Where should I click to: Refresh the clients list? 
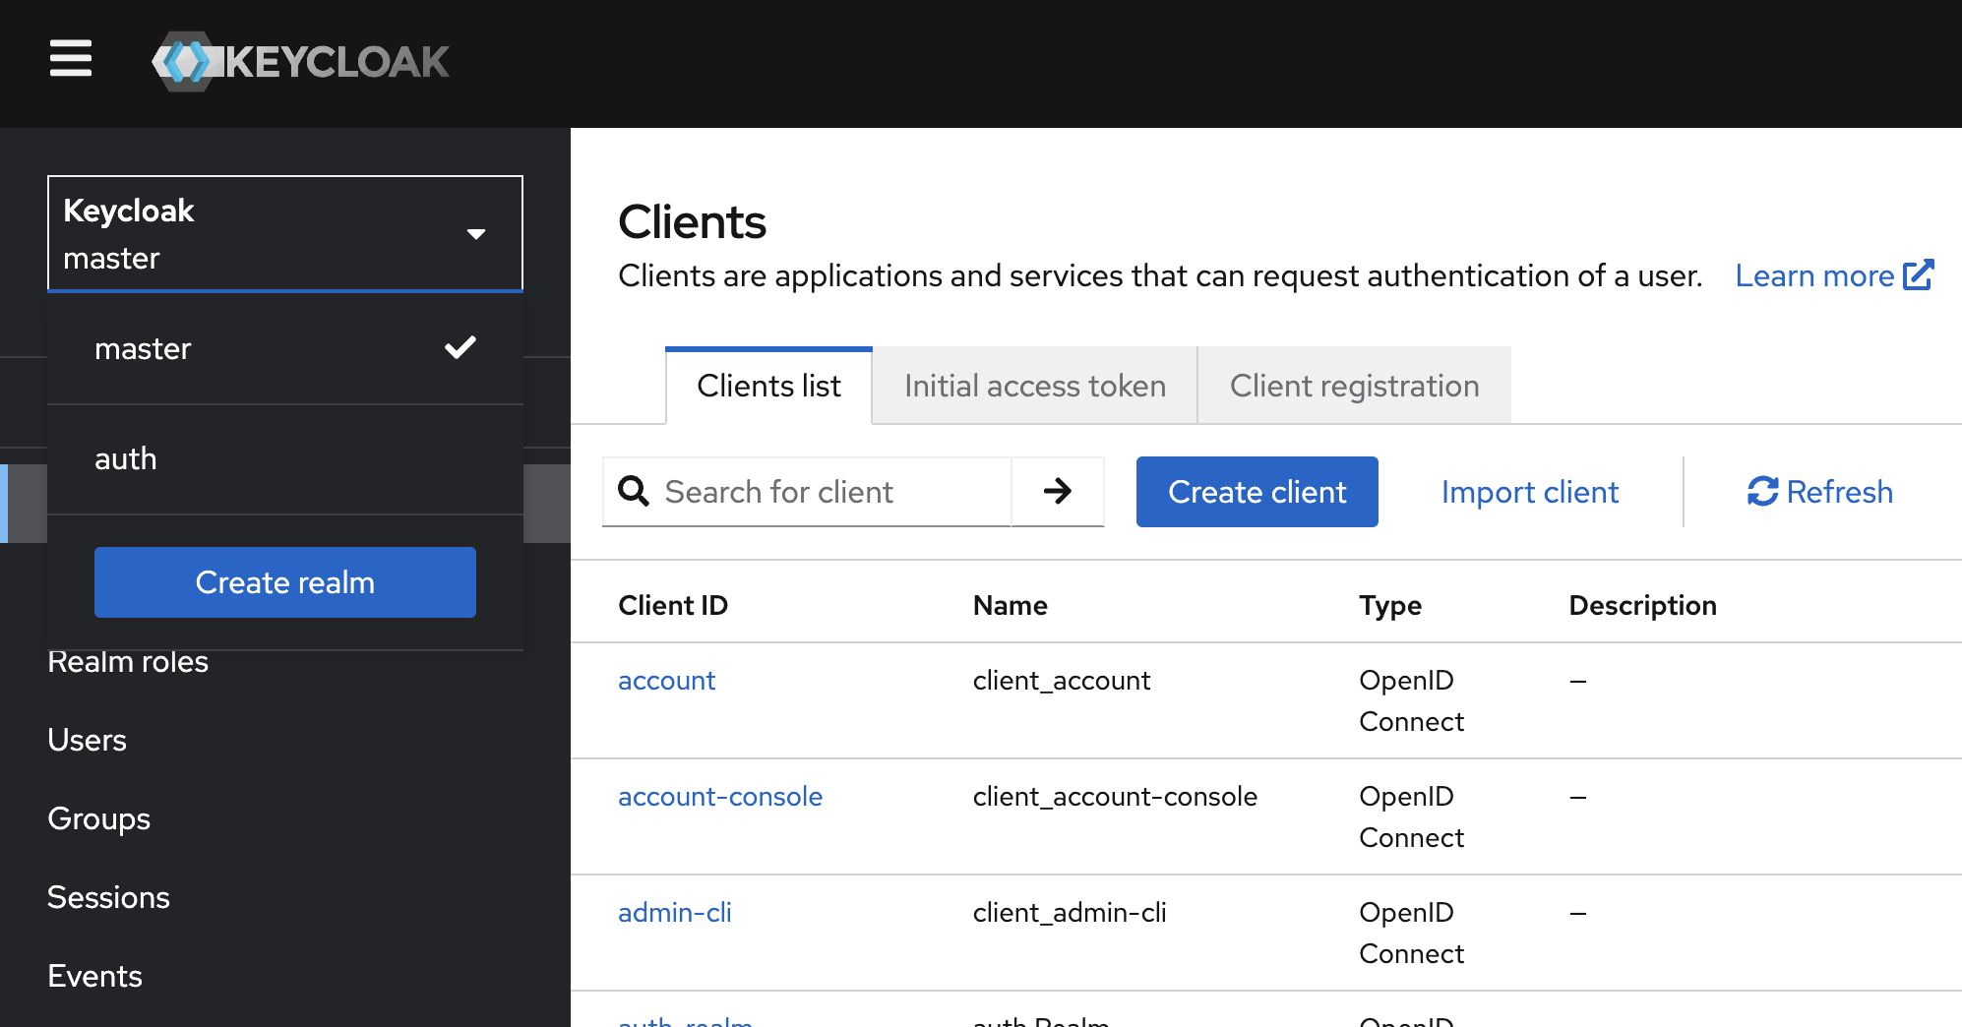[x=1820, y=492]
